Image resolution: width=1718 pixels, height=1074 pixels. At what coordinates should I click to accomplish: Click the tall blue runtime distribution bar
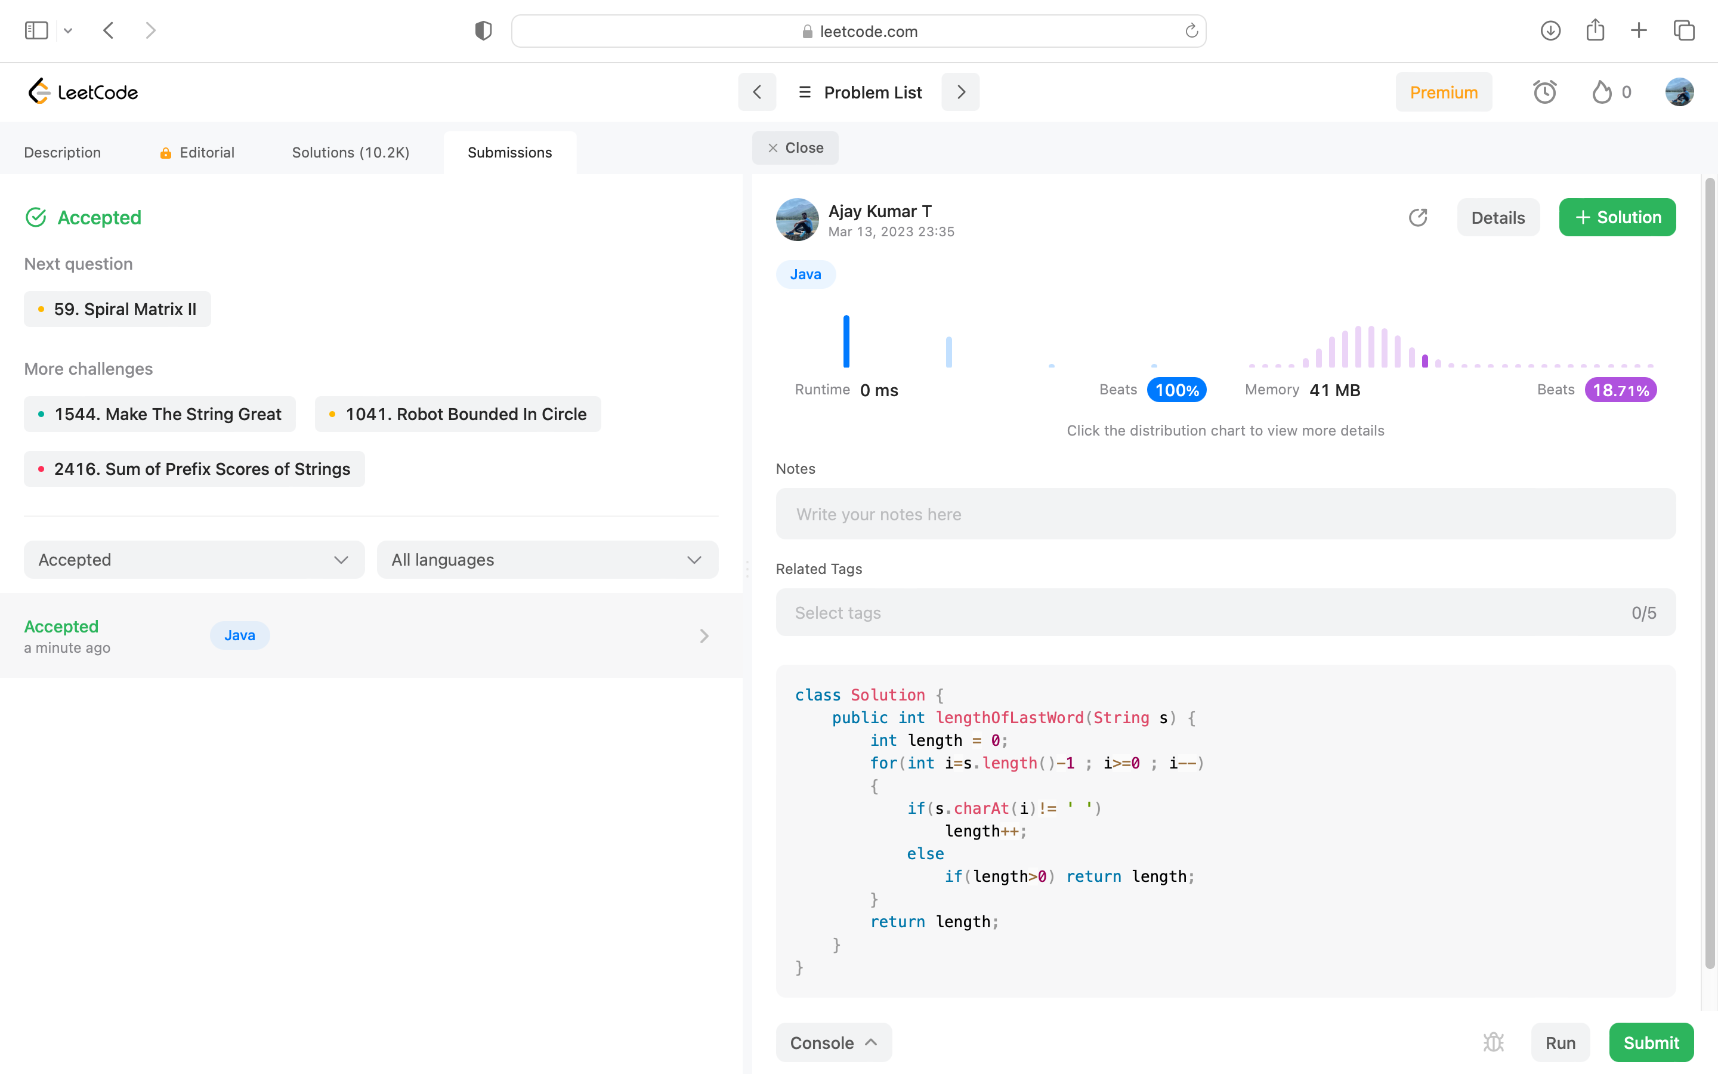845,342
